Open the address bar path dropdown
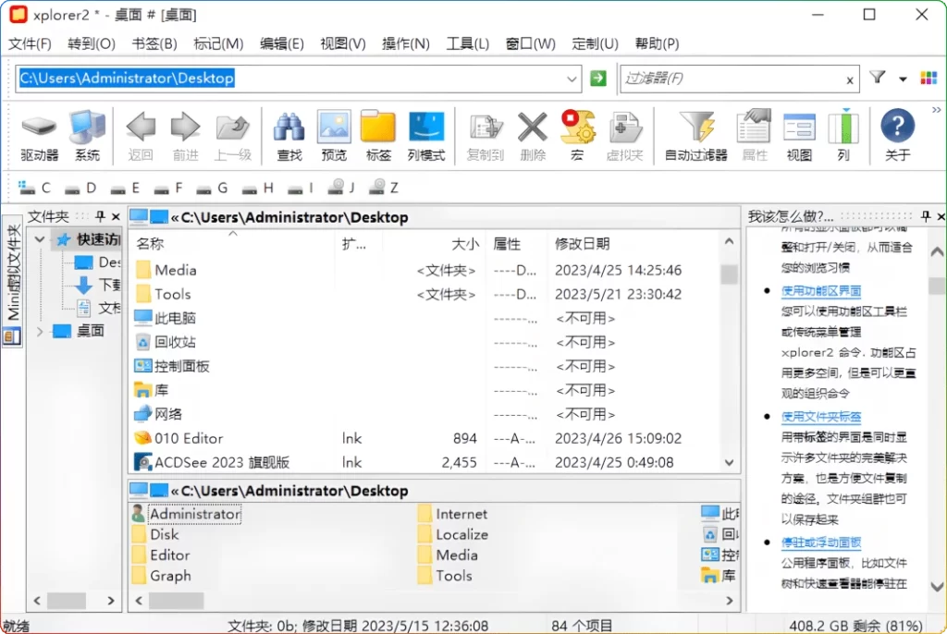 572,79
